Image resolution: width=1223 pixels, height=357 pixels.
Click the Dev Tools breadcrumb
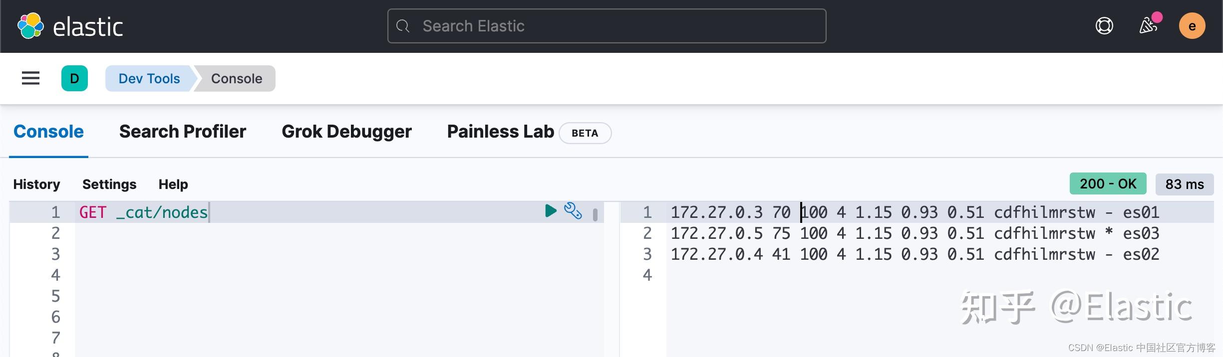click(x=149, y=79)
